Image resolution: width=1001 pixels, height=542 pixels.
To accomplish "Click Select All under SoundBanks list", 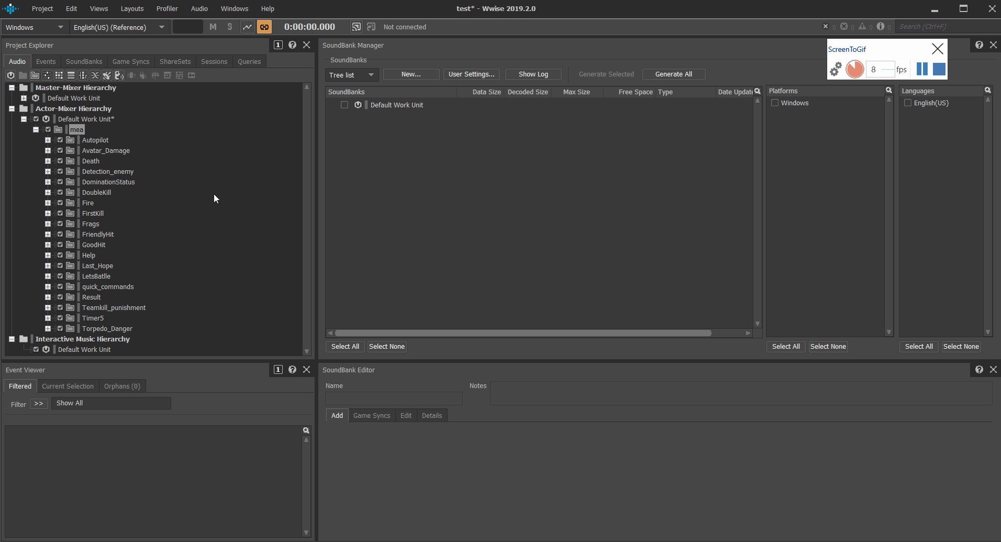I will click(x=345, y=346).
